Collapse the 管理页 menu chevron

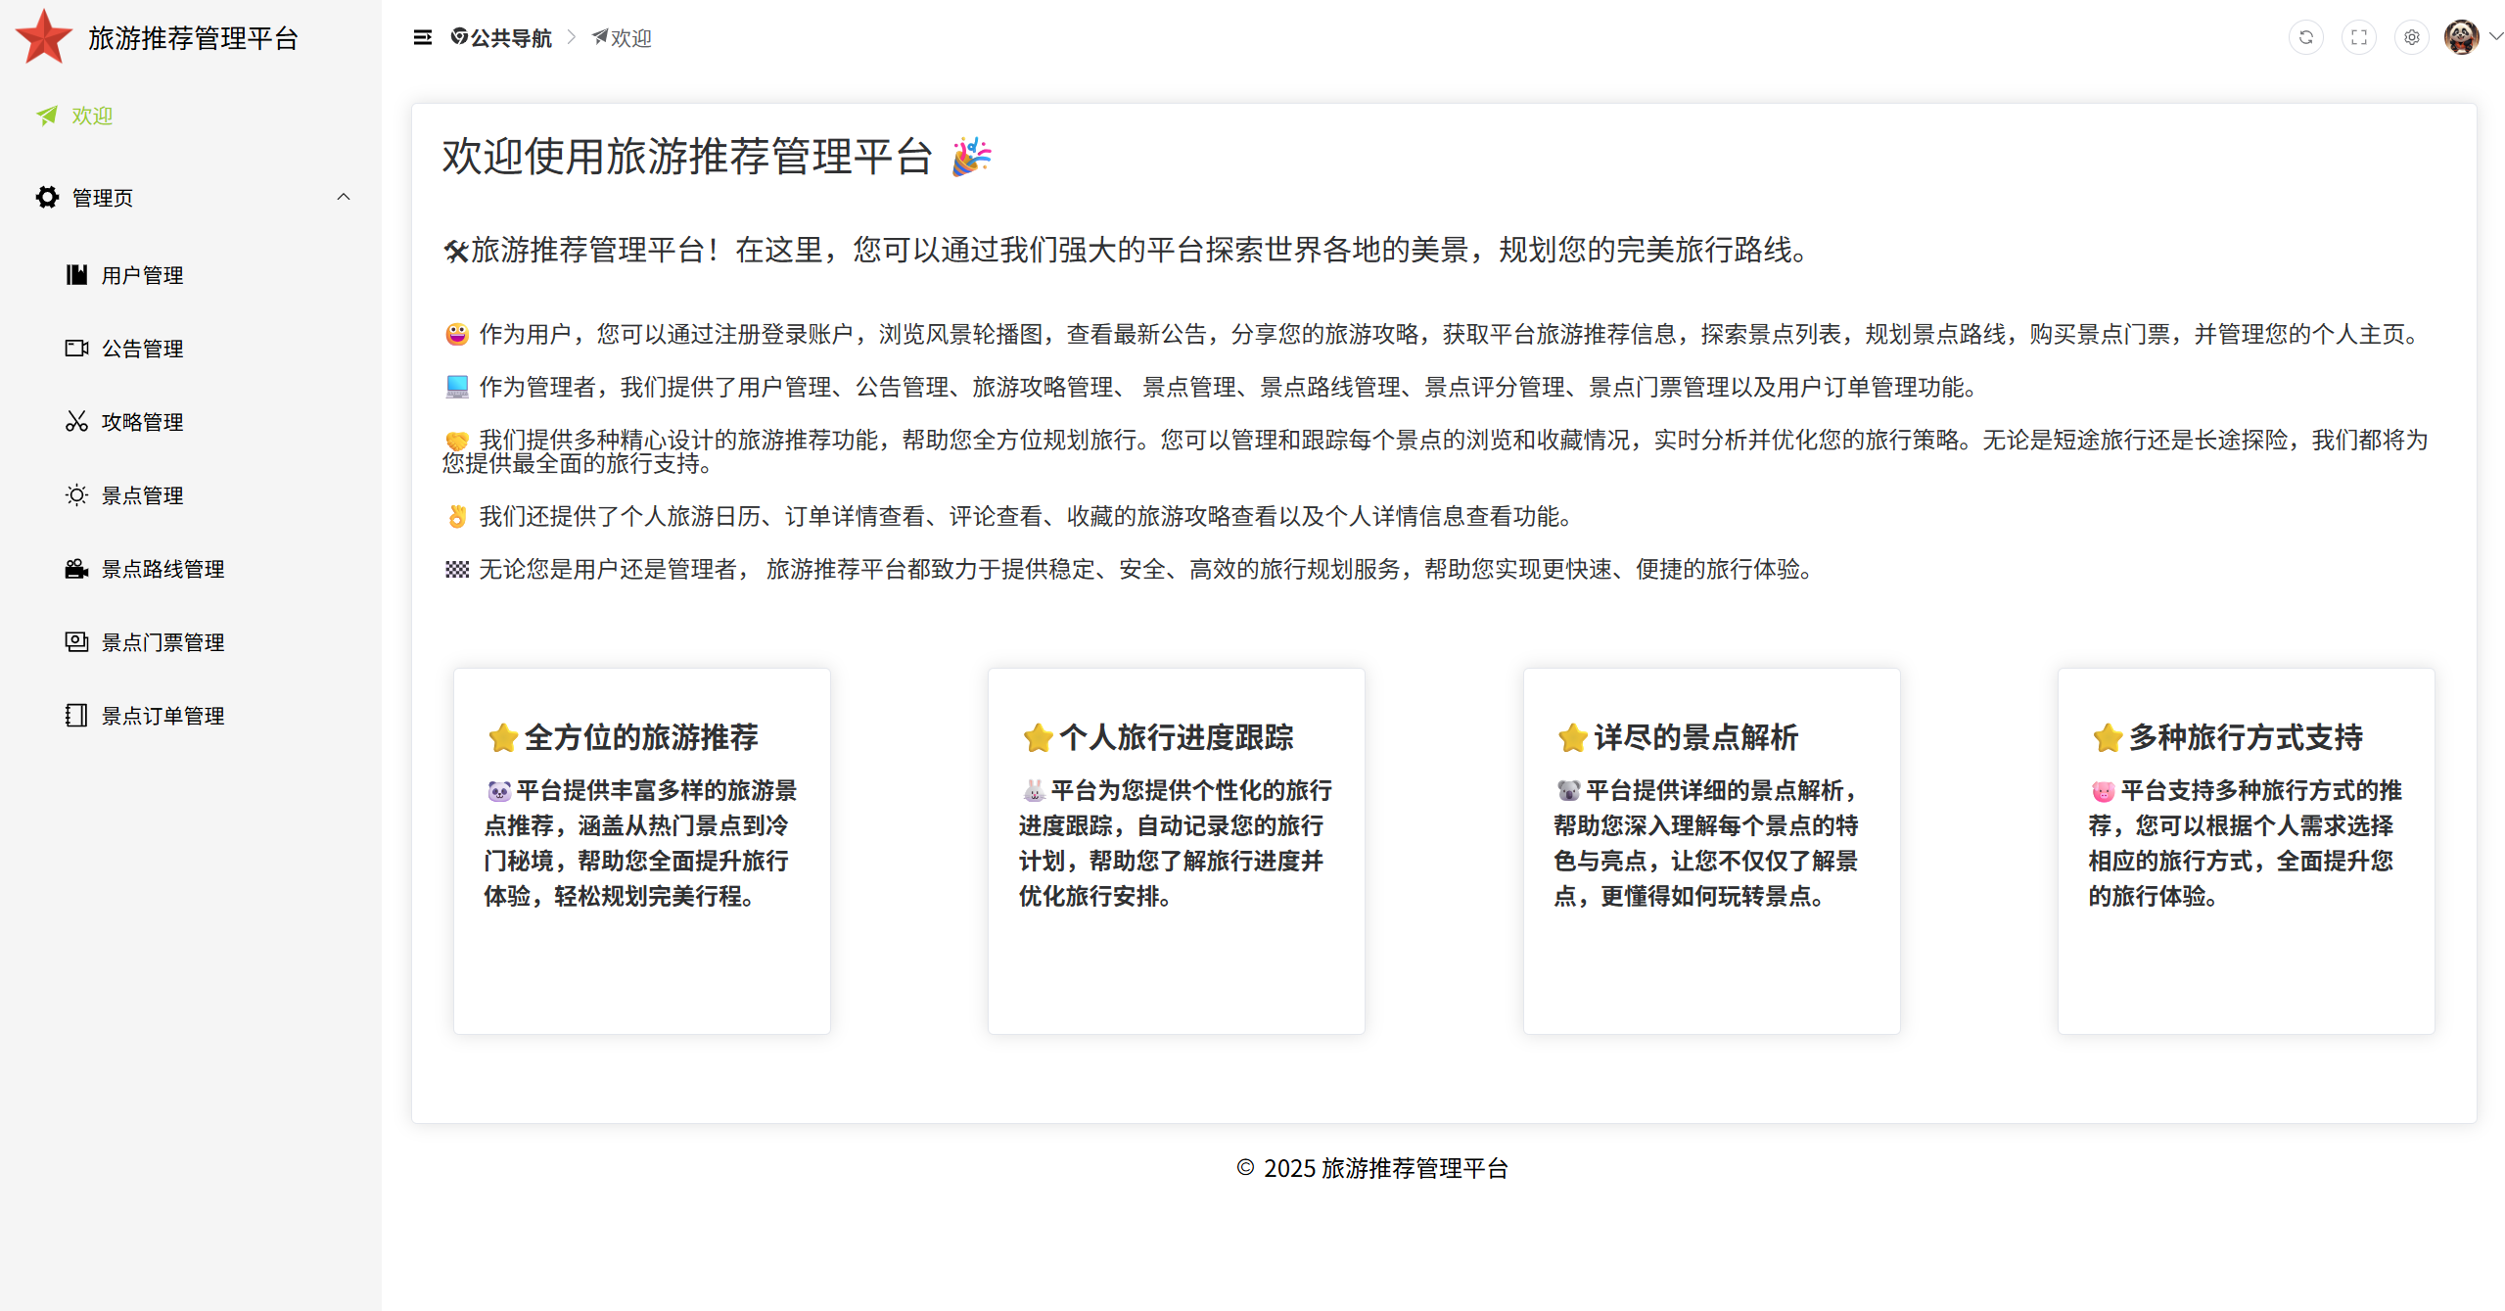[x=343, y=197]
